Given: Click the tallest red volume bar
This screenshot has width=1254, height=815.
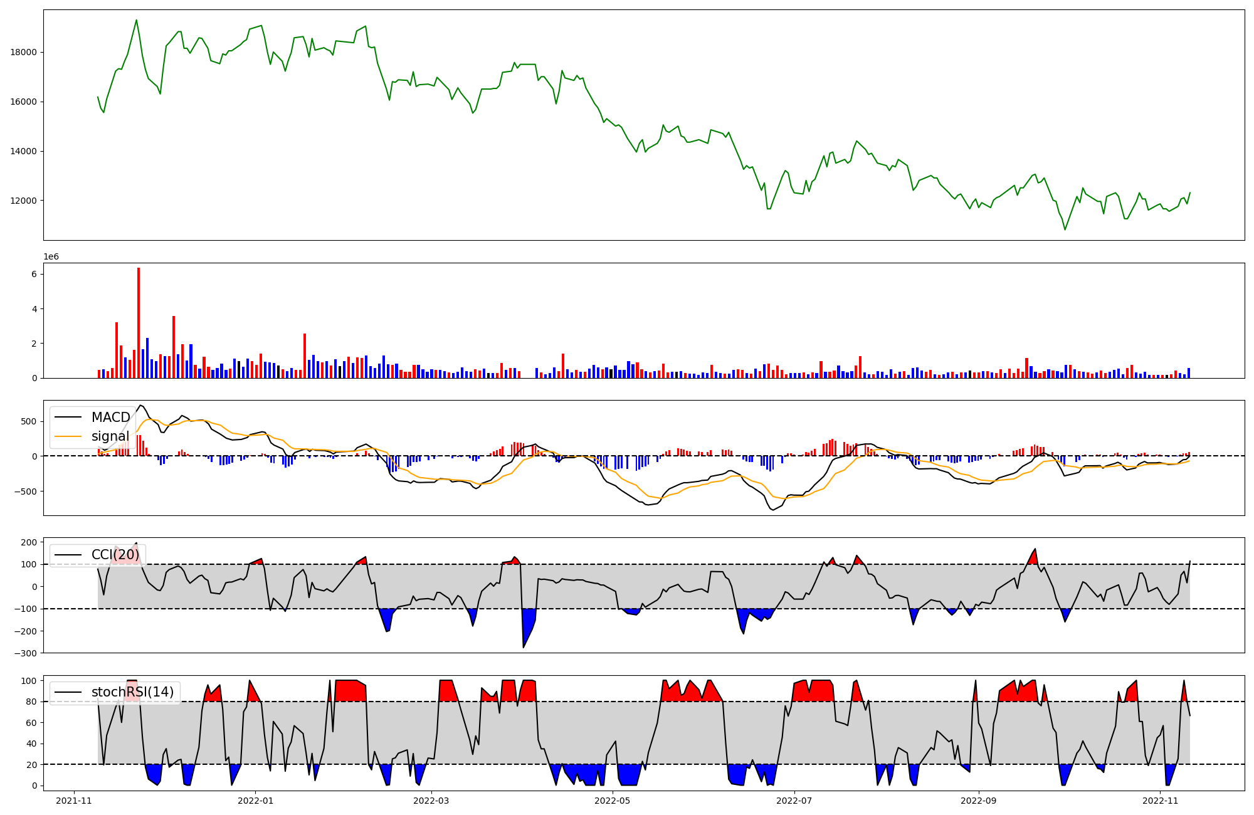Looking at the screenshot, I should (139, 323).
